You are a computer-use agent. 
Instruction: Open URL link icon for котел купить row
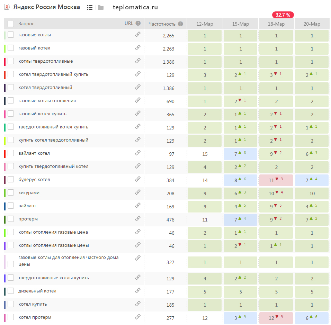[x=138, y=304]
